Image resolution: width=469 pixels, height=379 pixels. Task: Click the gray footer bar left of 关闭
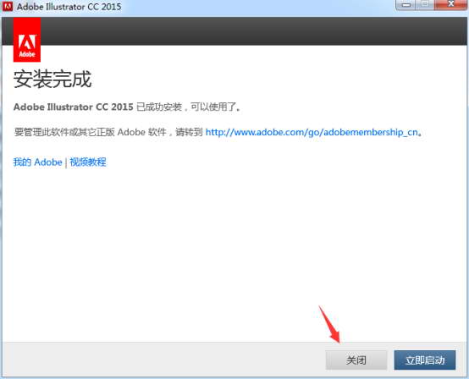[164, 360]
